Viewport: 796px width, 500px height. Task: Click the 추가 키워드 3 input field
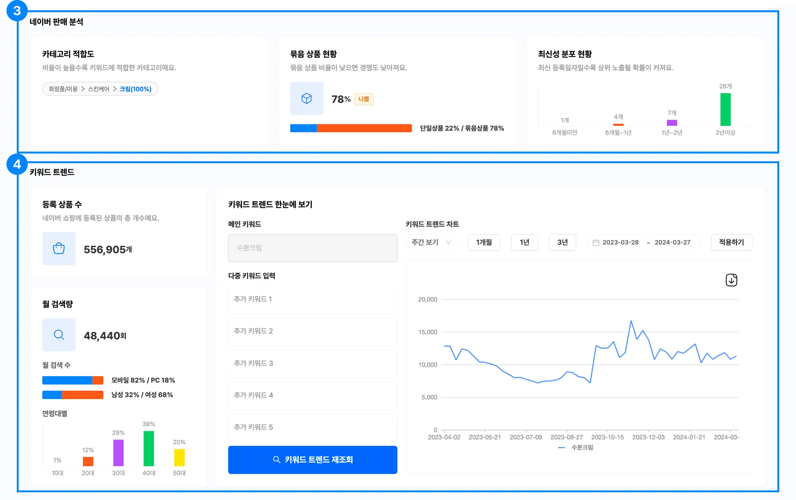click(312, 364)
